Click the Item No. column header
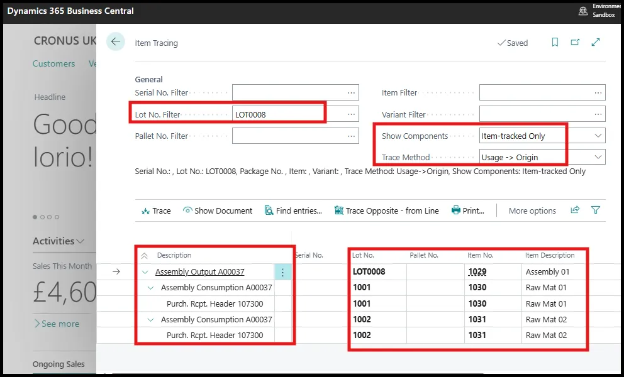This screenshot has width=624, height=377. pos(481,255)
